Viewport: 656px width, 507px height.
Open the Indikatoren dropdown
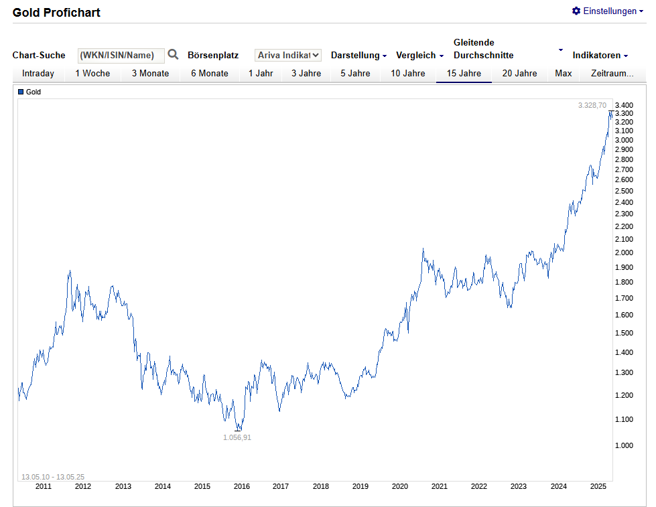600,56
